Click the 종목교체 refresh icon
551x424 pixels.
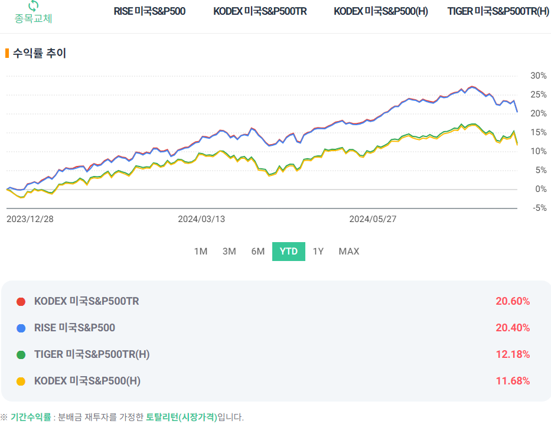34,5
